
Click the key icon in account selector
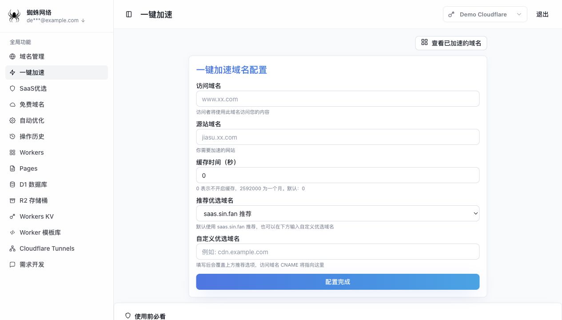451,14
